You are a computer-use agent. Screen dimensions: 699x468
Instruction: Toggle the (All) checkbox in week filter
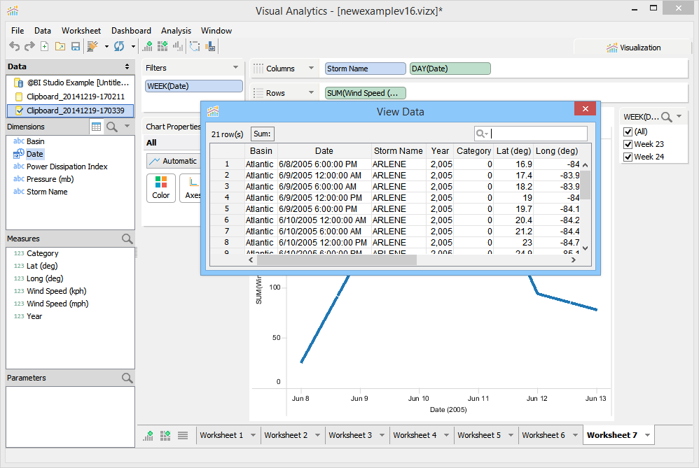628,132
